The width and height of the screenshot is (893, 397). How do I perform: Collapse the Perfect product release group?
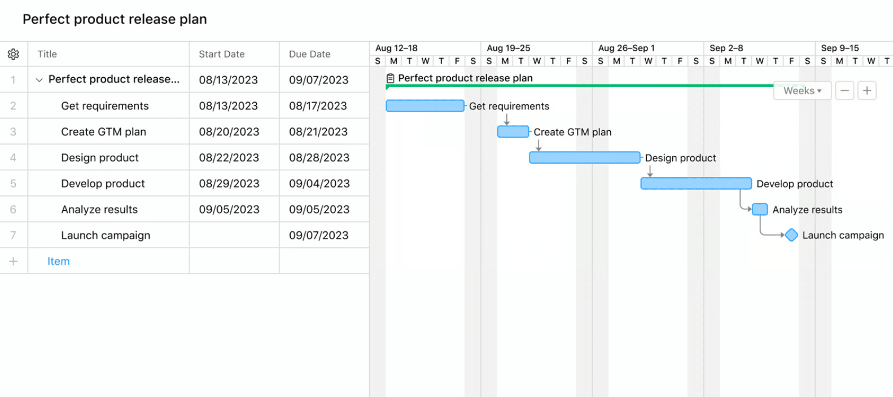(39, 80)
